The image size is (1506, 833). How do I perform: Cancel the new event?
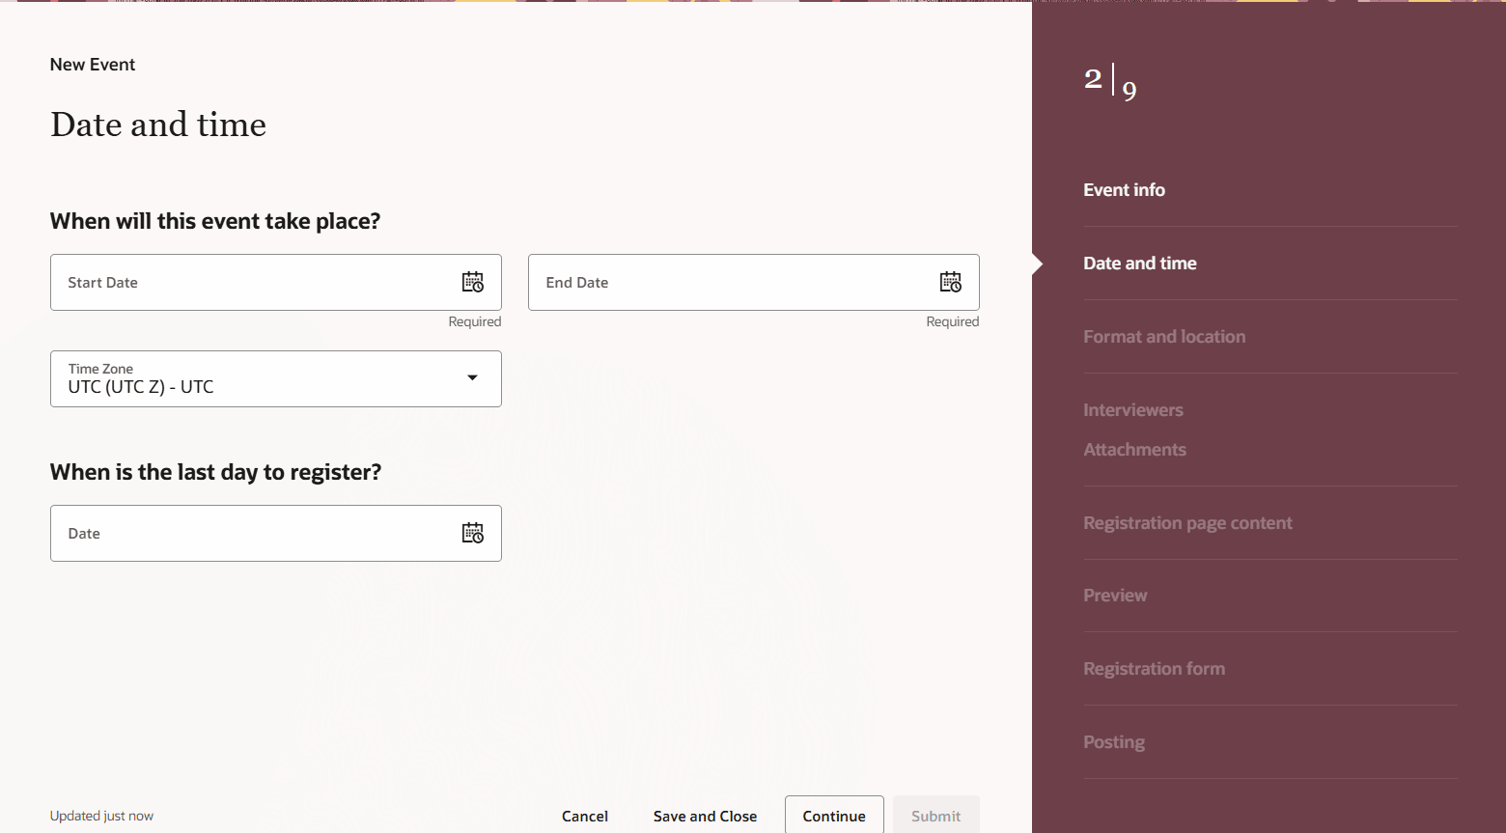point(585,816)
